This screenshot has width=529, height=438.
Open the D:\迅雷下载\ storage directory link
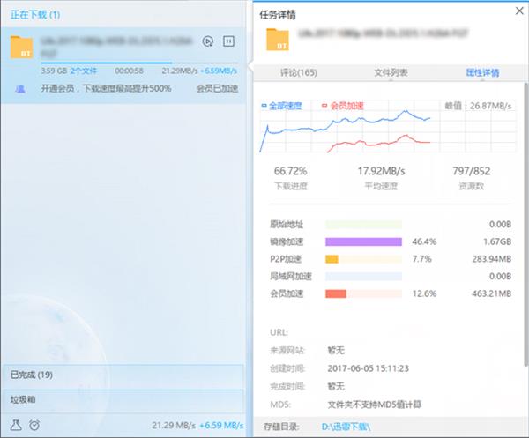tap(347, 427)
